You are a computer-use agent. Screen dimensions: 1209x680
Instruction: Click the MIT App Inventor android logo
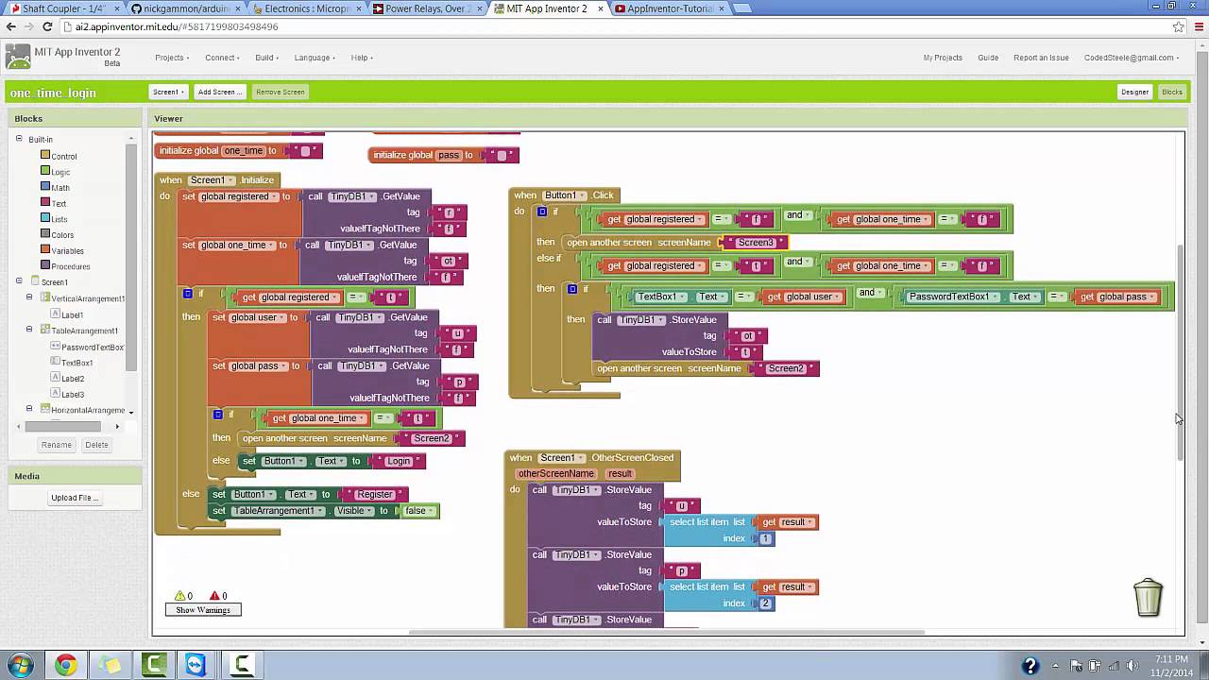(x=18, y=57)
